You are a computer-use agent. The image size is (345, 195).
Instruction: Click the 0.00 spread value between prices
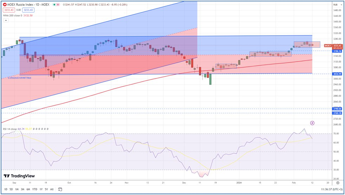(19, 10)
